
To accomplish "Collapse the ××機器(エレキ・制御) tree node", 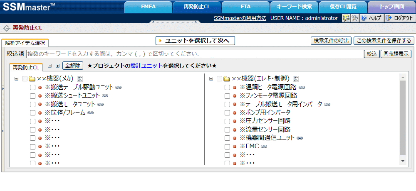I will (211, 79).
